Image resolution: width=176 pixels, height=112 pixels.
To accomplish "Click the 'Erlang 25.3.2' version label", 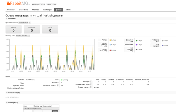I will (x=51, y=4).
